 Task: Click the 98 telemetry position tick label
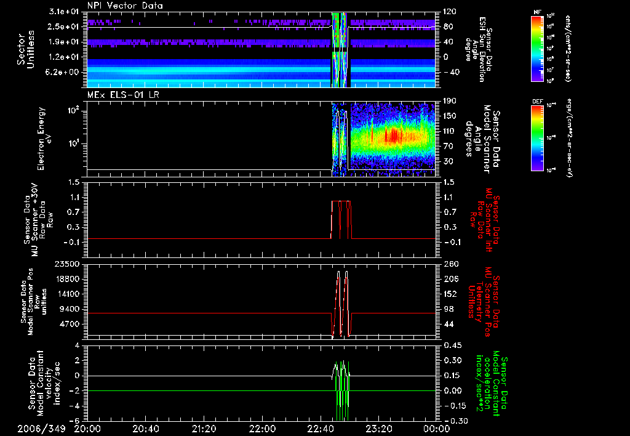(448, 309)
